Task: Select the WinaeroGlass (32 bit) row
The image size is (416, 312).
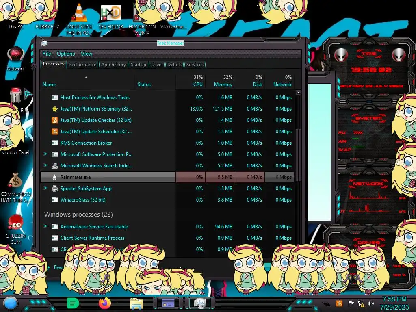Action: (167, 200)
